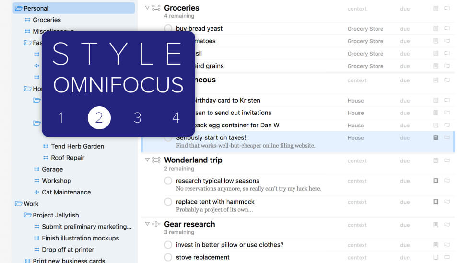
Task: Click note text 'No reservations anymore...'
Action: pos(248,189)
